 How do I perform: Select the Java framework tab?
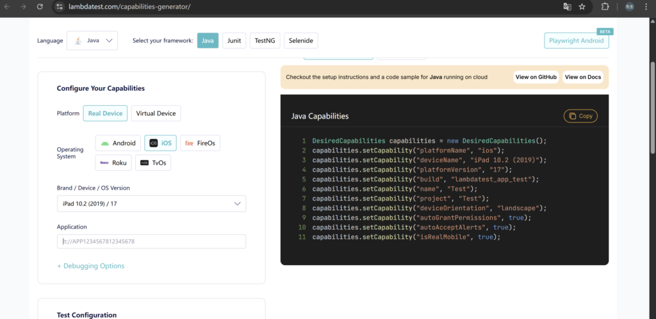click(x=208, y=40)
